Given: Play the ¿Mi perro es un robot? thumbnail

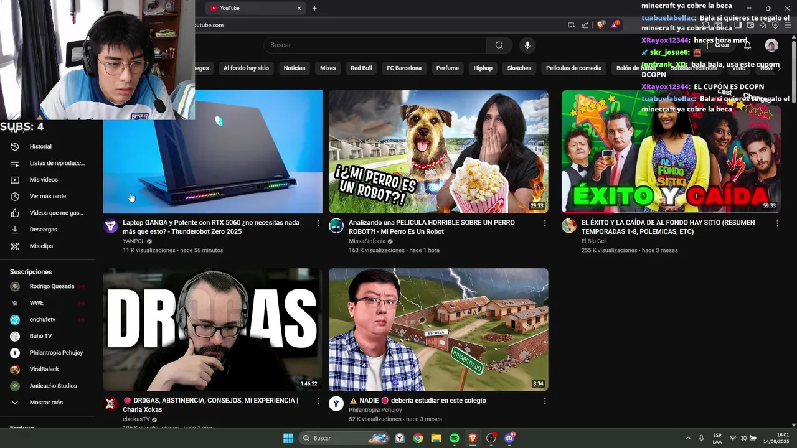Looking at the screenshot, I should pyautogui.click(x=438, y=152).
